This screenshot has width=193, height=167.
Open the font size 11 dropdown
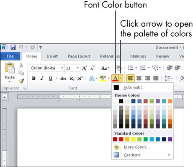tap(72, 68)
